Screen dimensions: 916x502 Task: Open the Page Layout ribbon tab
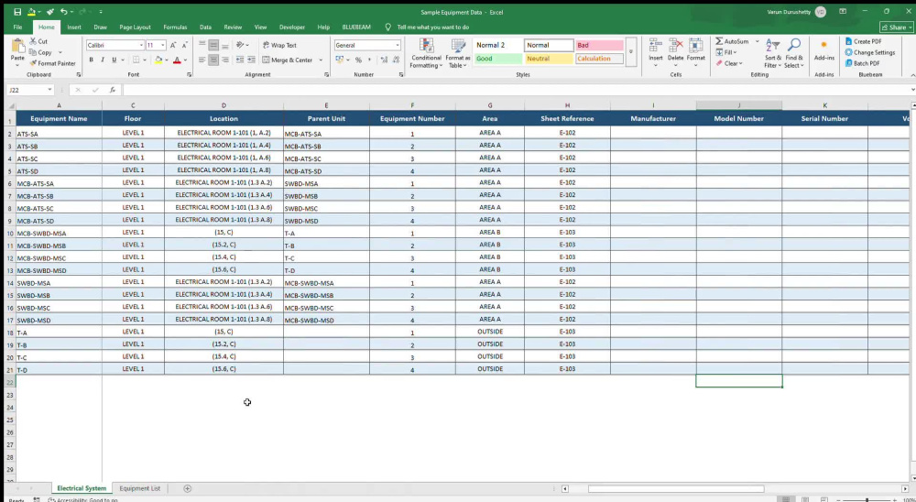(x=135, y=27)
